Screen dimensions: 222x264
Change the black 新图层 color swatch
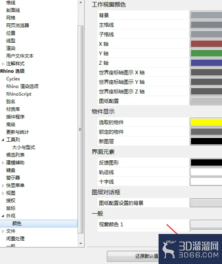(206, 141)
